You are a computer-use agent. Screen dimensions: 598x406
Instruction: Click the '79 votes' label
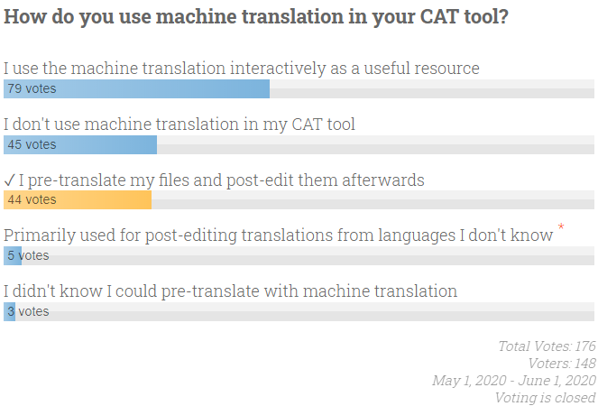32,88
